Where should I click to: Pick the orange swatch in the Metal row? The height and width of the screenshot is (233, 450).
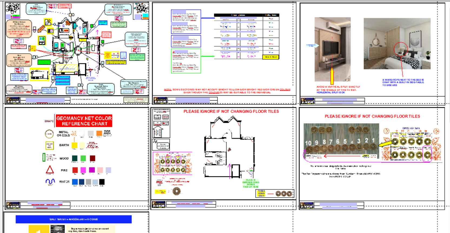point(99,133)
